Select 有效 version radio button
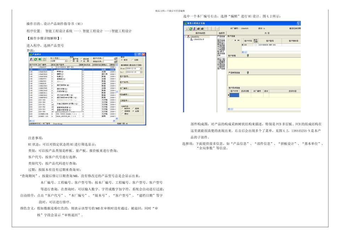The height and width of the screenshot is (238, 337). tap(122, 60)
